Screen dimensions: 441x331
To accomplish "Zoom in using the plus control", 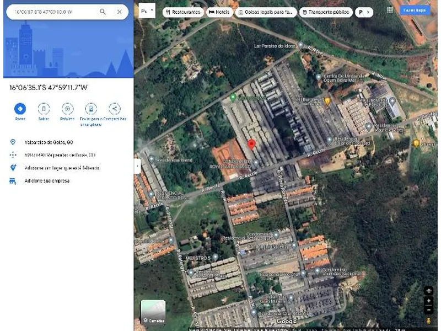I will [x=429, y=301].
